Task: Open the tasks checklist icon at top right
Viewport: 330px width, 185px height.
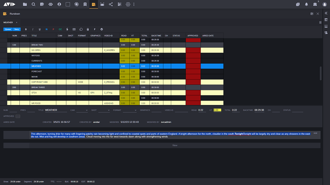Action: coord(298,4)
